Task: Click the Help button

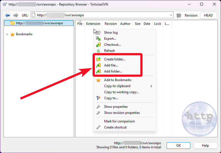Action: point(205,146)
